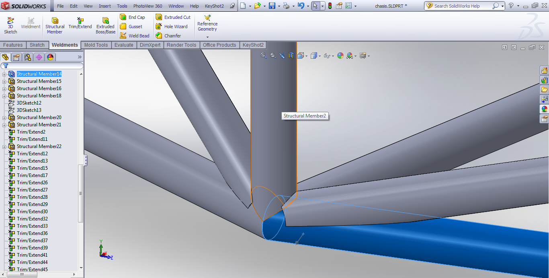
Task: Switch to the Render Tools tab
Action: tap(182, 45)
